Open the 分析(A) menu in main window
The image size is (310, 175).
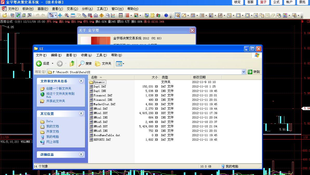click(87, 9)
